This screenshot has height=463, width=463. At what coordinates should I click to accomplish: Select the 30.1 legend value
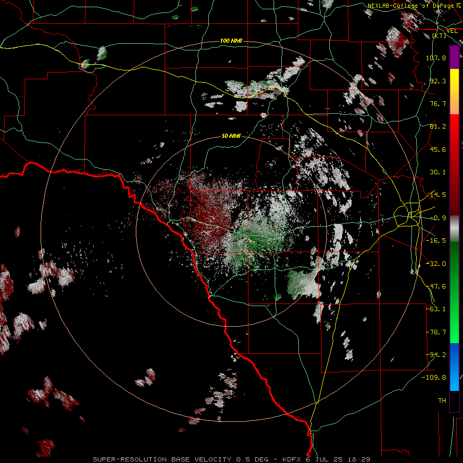click(x=438, y=172)
